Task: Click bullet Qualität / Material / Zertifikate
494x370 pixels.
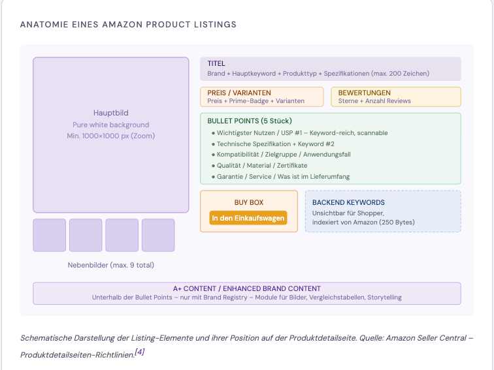Action: pos(259,166)
